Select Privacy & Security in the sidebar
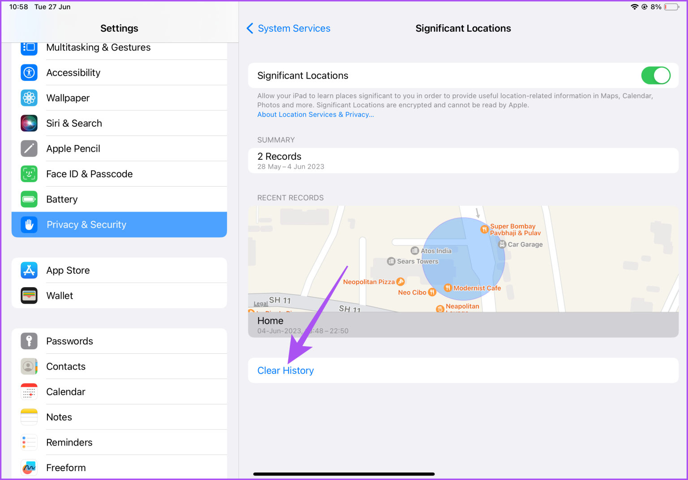 tap(119, 224)
